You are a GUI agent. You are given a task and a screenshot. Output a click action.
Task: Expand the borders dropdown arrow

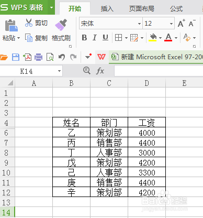(x=126, y=38)
